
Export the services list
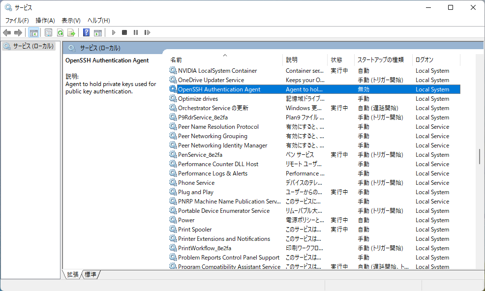tap(72, 32)
